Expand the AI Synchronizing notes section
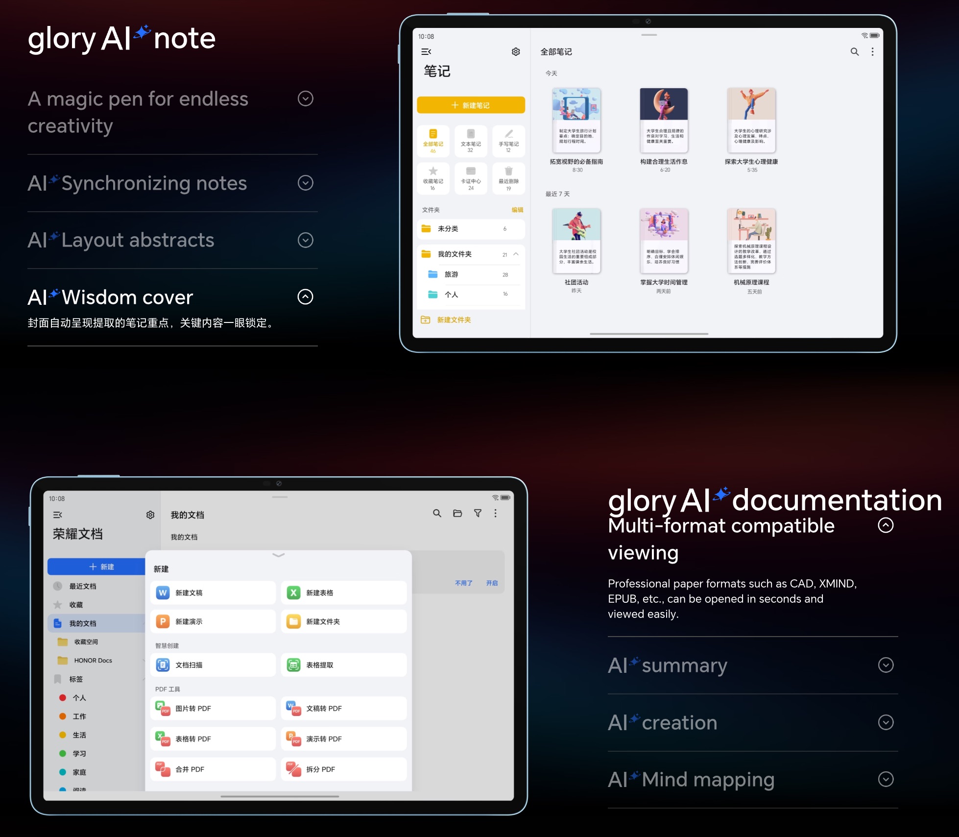Viewport: 959px width, 837px height. point(305,183)
